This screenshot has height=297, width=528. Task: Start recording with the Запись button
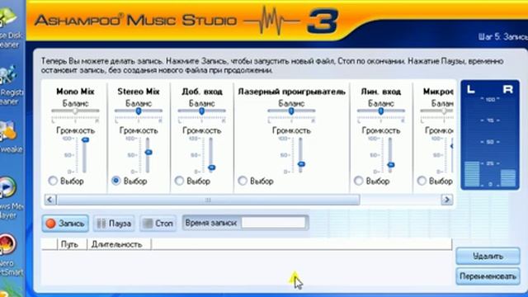coord(65,224)
